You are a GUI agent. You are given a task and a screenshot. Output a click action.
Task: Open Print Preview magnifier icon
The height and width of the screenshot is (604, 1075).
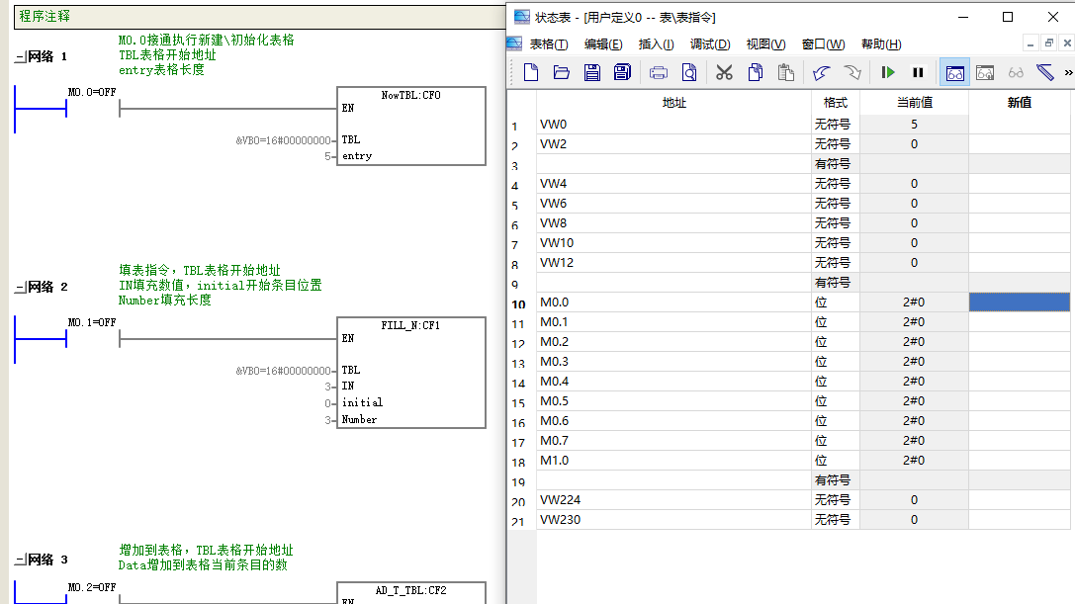pyautogui.click(x=689, y=72)
